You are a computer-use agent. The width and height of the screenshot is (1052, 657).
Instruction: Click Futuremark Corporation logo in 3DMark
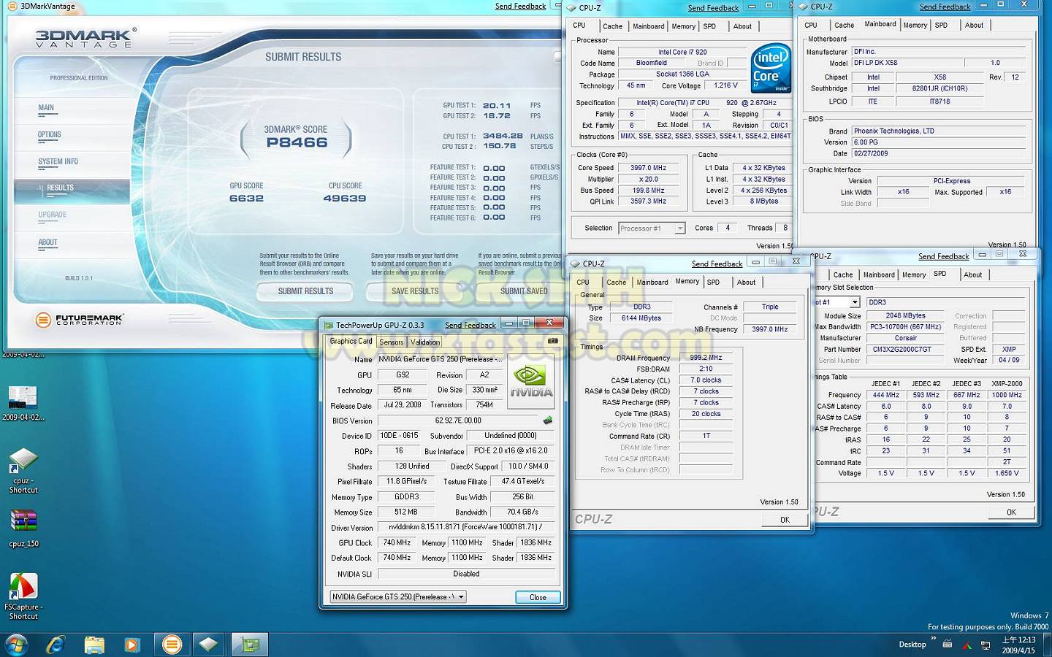click(x=80, y=320)
